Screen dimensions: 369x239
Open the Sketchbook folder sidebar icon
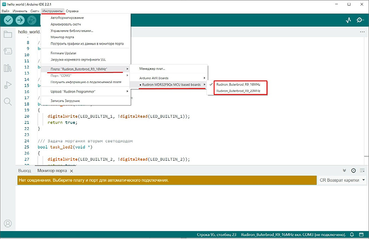(x=8, y=34)
